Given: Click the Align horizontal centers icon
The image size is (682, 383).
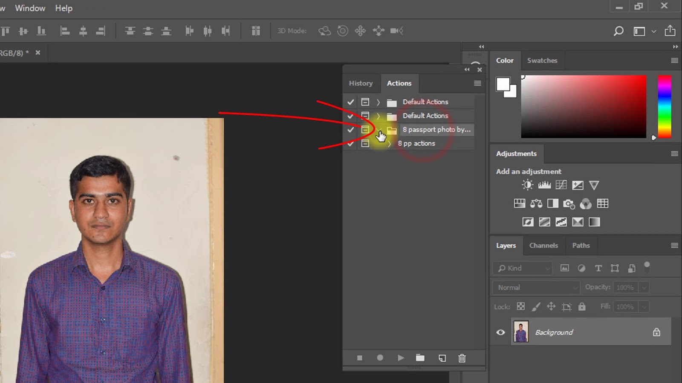Looking at the screenshot, I should [x=83, y=31].
